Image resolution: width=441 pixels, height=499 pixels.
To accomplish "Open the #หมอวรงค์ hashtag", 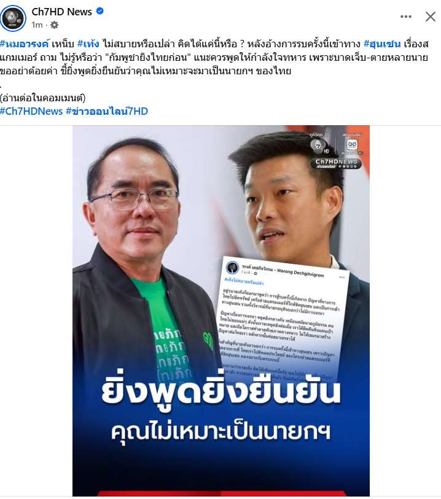I will click(x=25, y=44).
